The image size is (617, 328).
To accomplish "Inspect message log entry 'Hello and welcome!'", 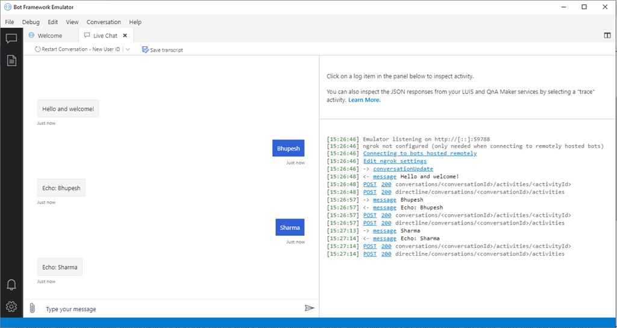I will click(x=384, y=176).
